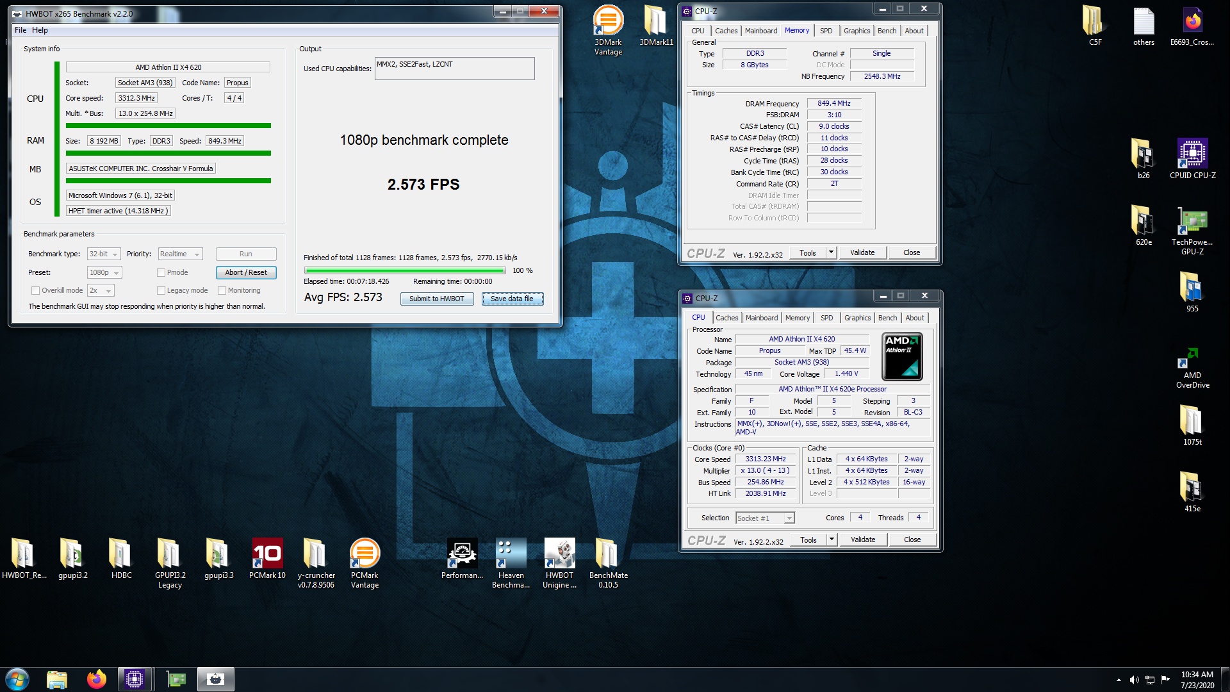Enable the Monitoring checkbox
The image size is (1230, 692).
pos(222,291)
